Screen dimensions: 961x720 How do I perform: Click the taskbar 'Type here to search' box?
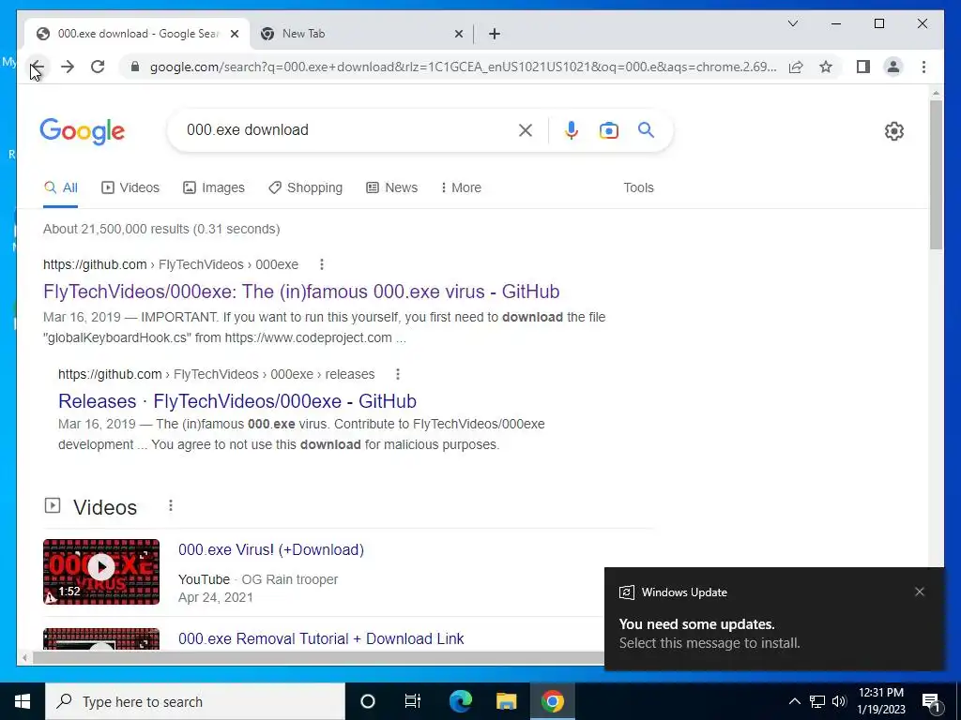click(x=195, y=701)
